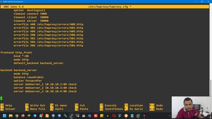Click the ^O Write Out shortcut
The height and width of the screenshot is (119, 212).
pyautogui.click(x=35, y=105)
